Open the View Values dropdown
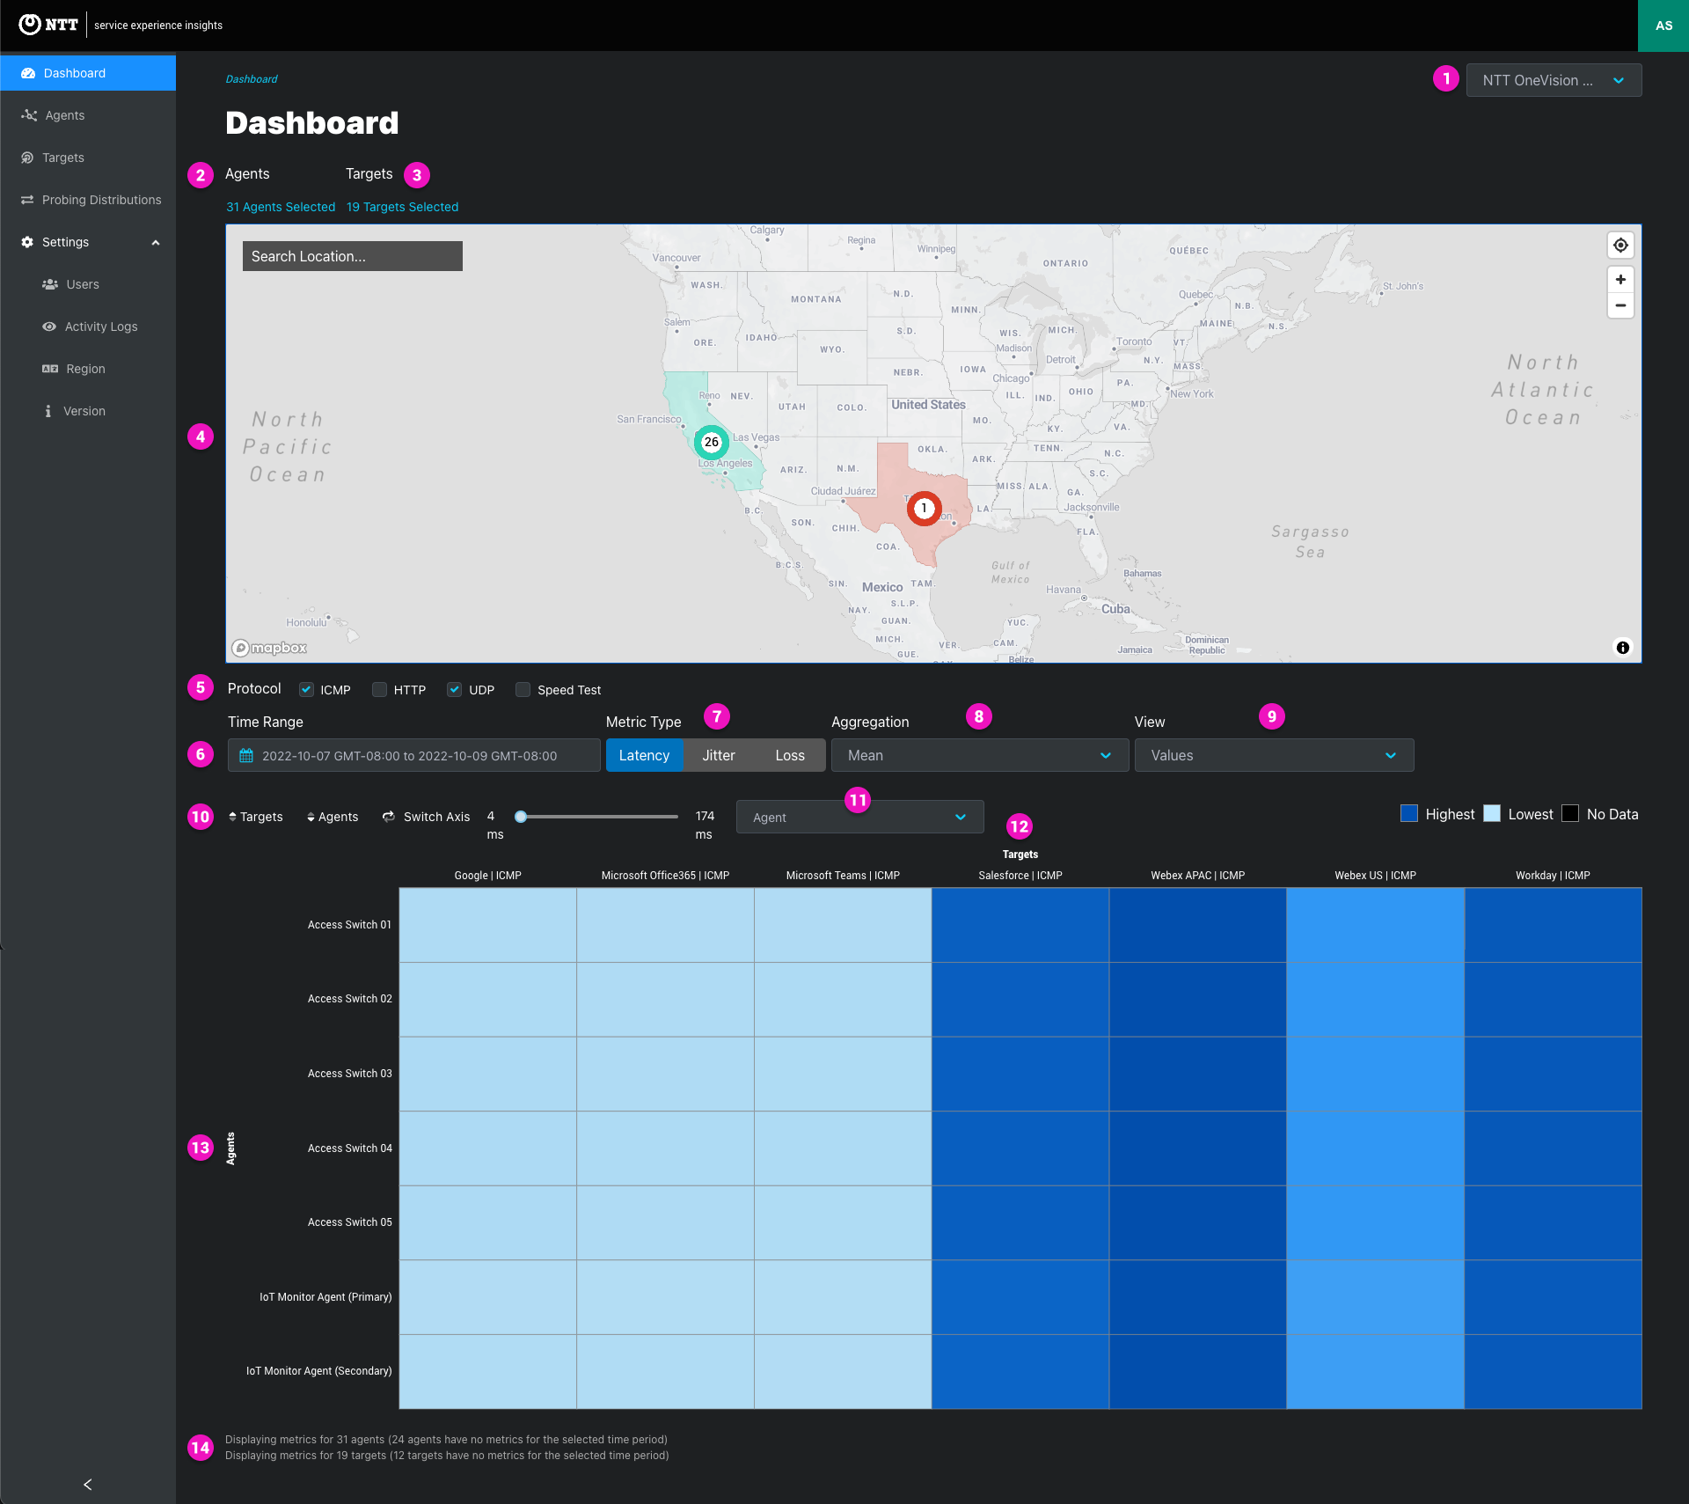The height and width of the screenshot is (1504, 1689). coord(1274,755)
